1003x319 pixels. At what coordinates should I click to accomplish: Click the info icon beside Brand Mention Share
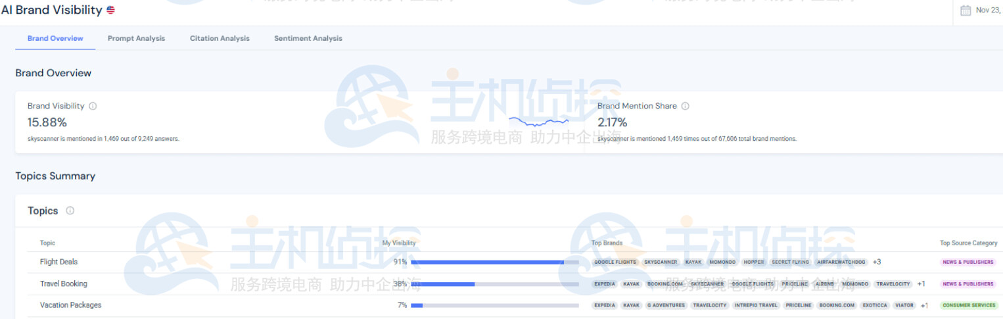tap(685, 106)
